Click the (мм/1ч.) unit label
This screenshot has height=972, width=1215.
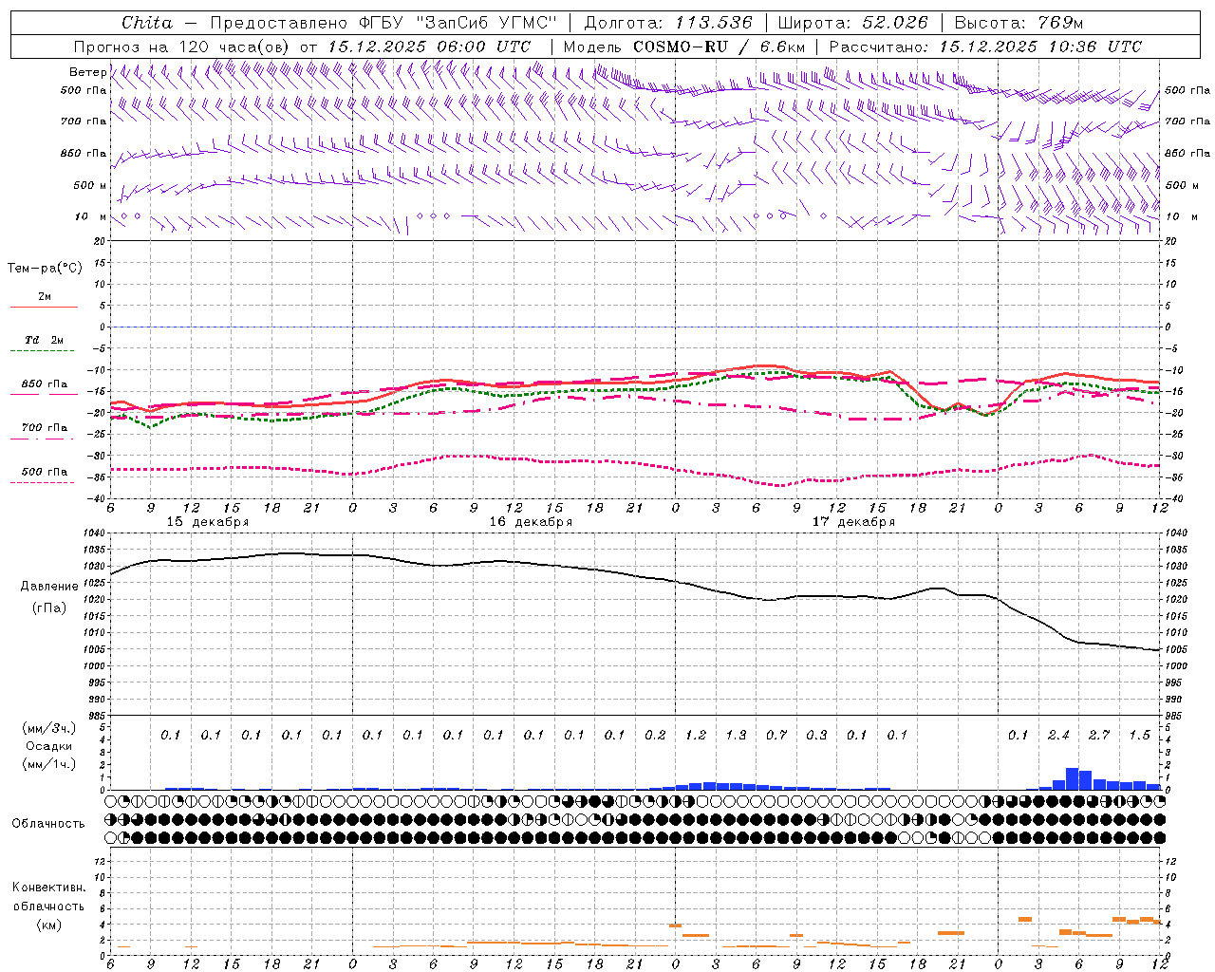48,764
